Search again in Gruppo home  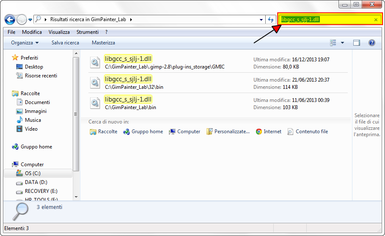(x=143, y=132)
